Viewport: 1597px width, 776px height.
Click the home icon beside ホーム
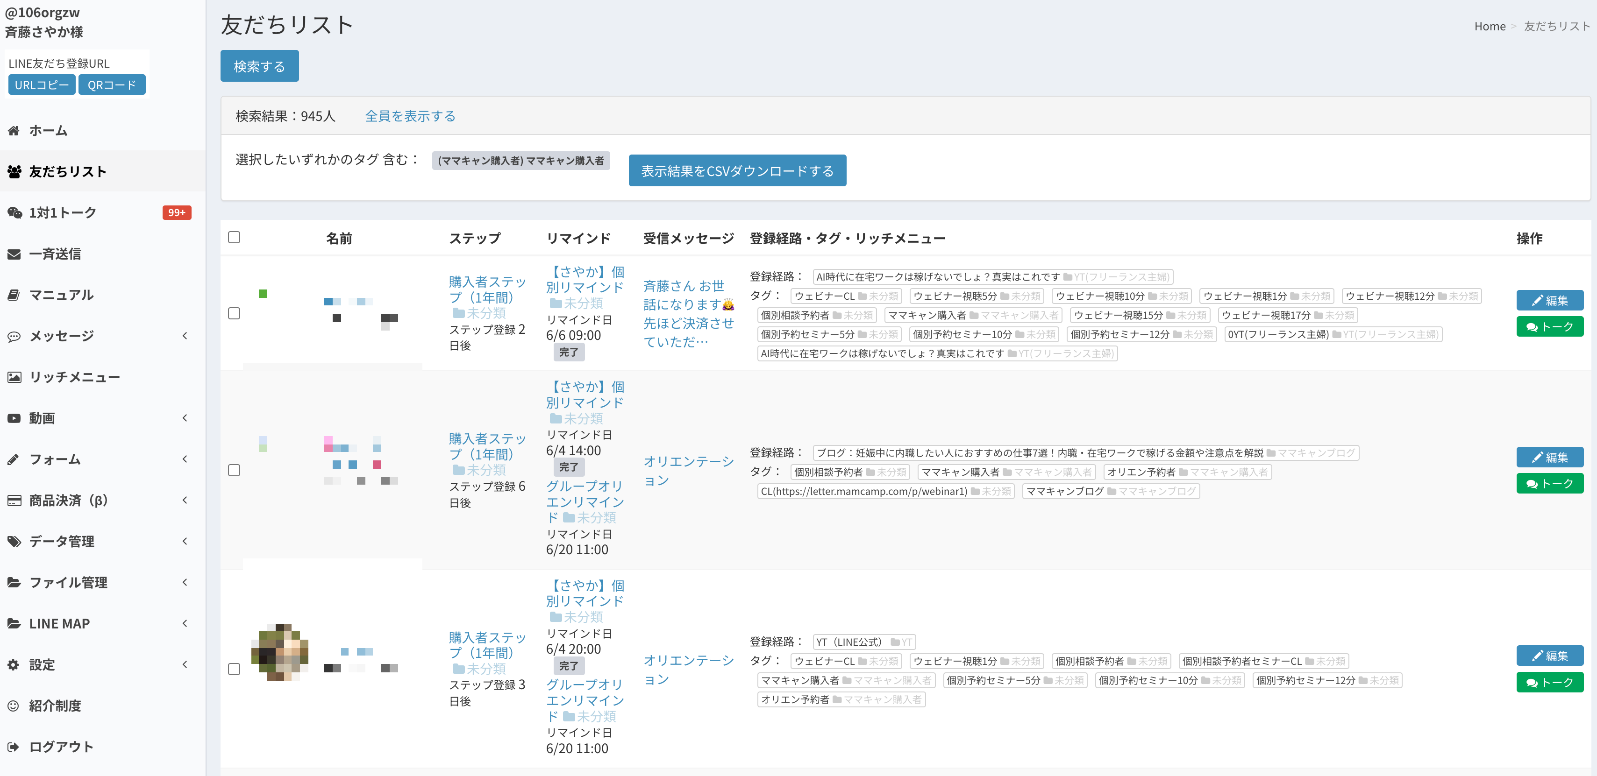coord(14,131)
